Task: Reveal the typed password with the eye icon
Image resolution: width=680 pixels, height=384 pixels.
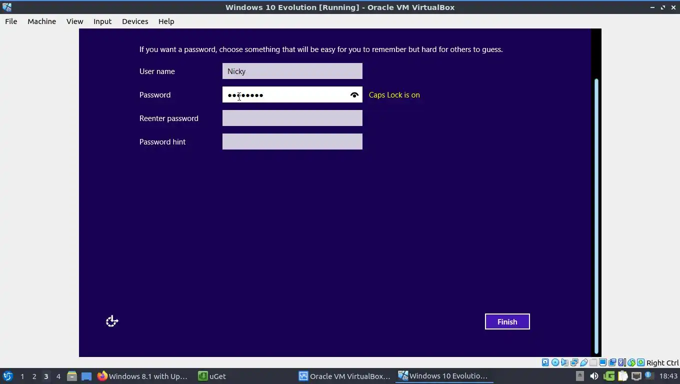Action: click(x=354, y=95)
